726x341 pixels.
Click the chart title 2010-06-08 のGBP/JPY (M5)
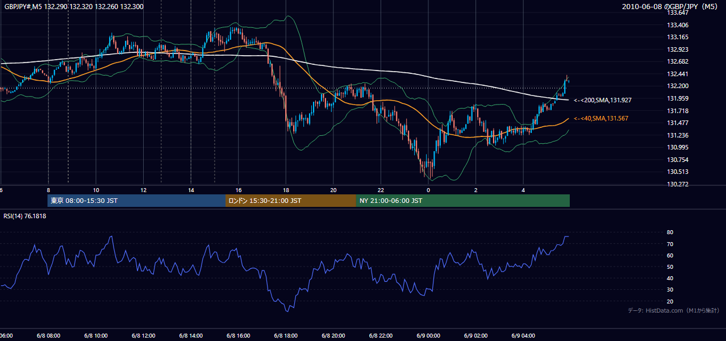(670, 6)
